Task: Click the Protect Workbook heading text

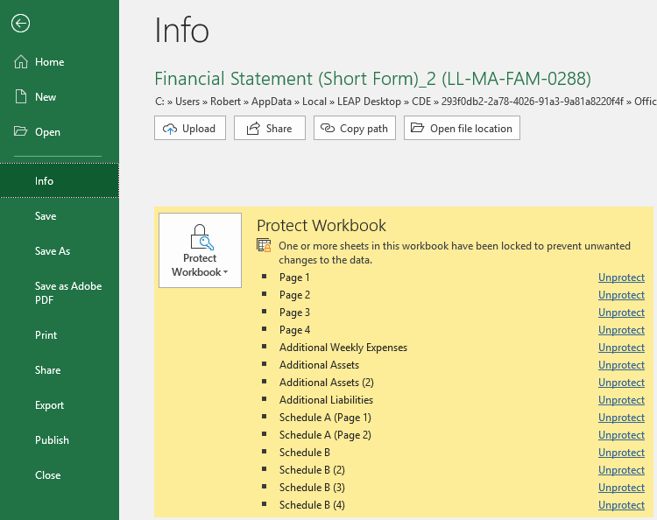Action: pyautogui.click(x=321, y=226)
